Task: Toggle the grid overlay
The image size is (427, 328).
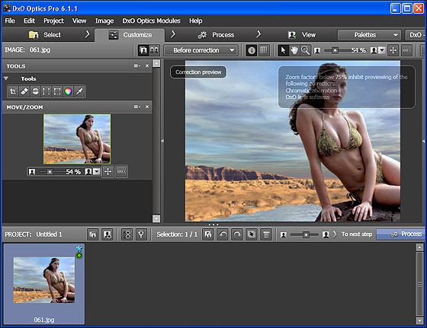Action: click(x=264, y=50)
